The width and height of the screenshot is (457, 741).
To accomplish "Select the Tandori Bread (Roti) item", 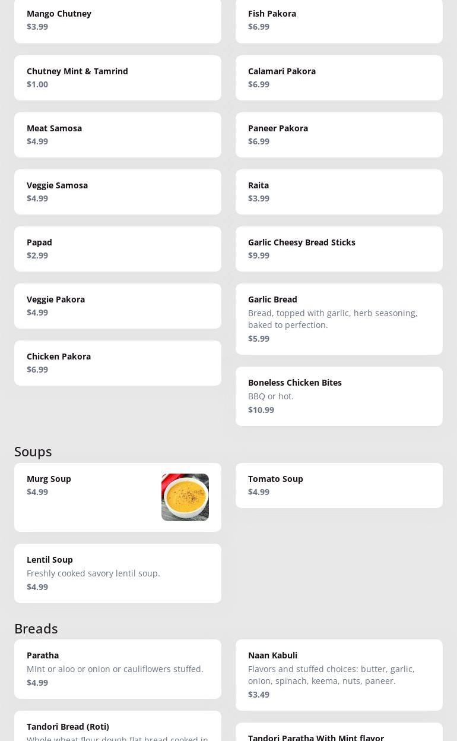I will click(x=118, y=727).
